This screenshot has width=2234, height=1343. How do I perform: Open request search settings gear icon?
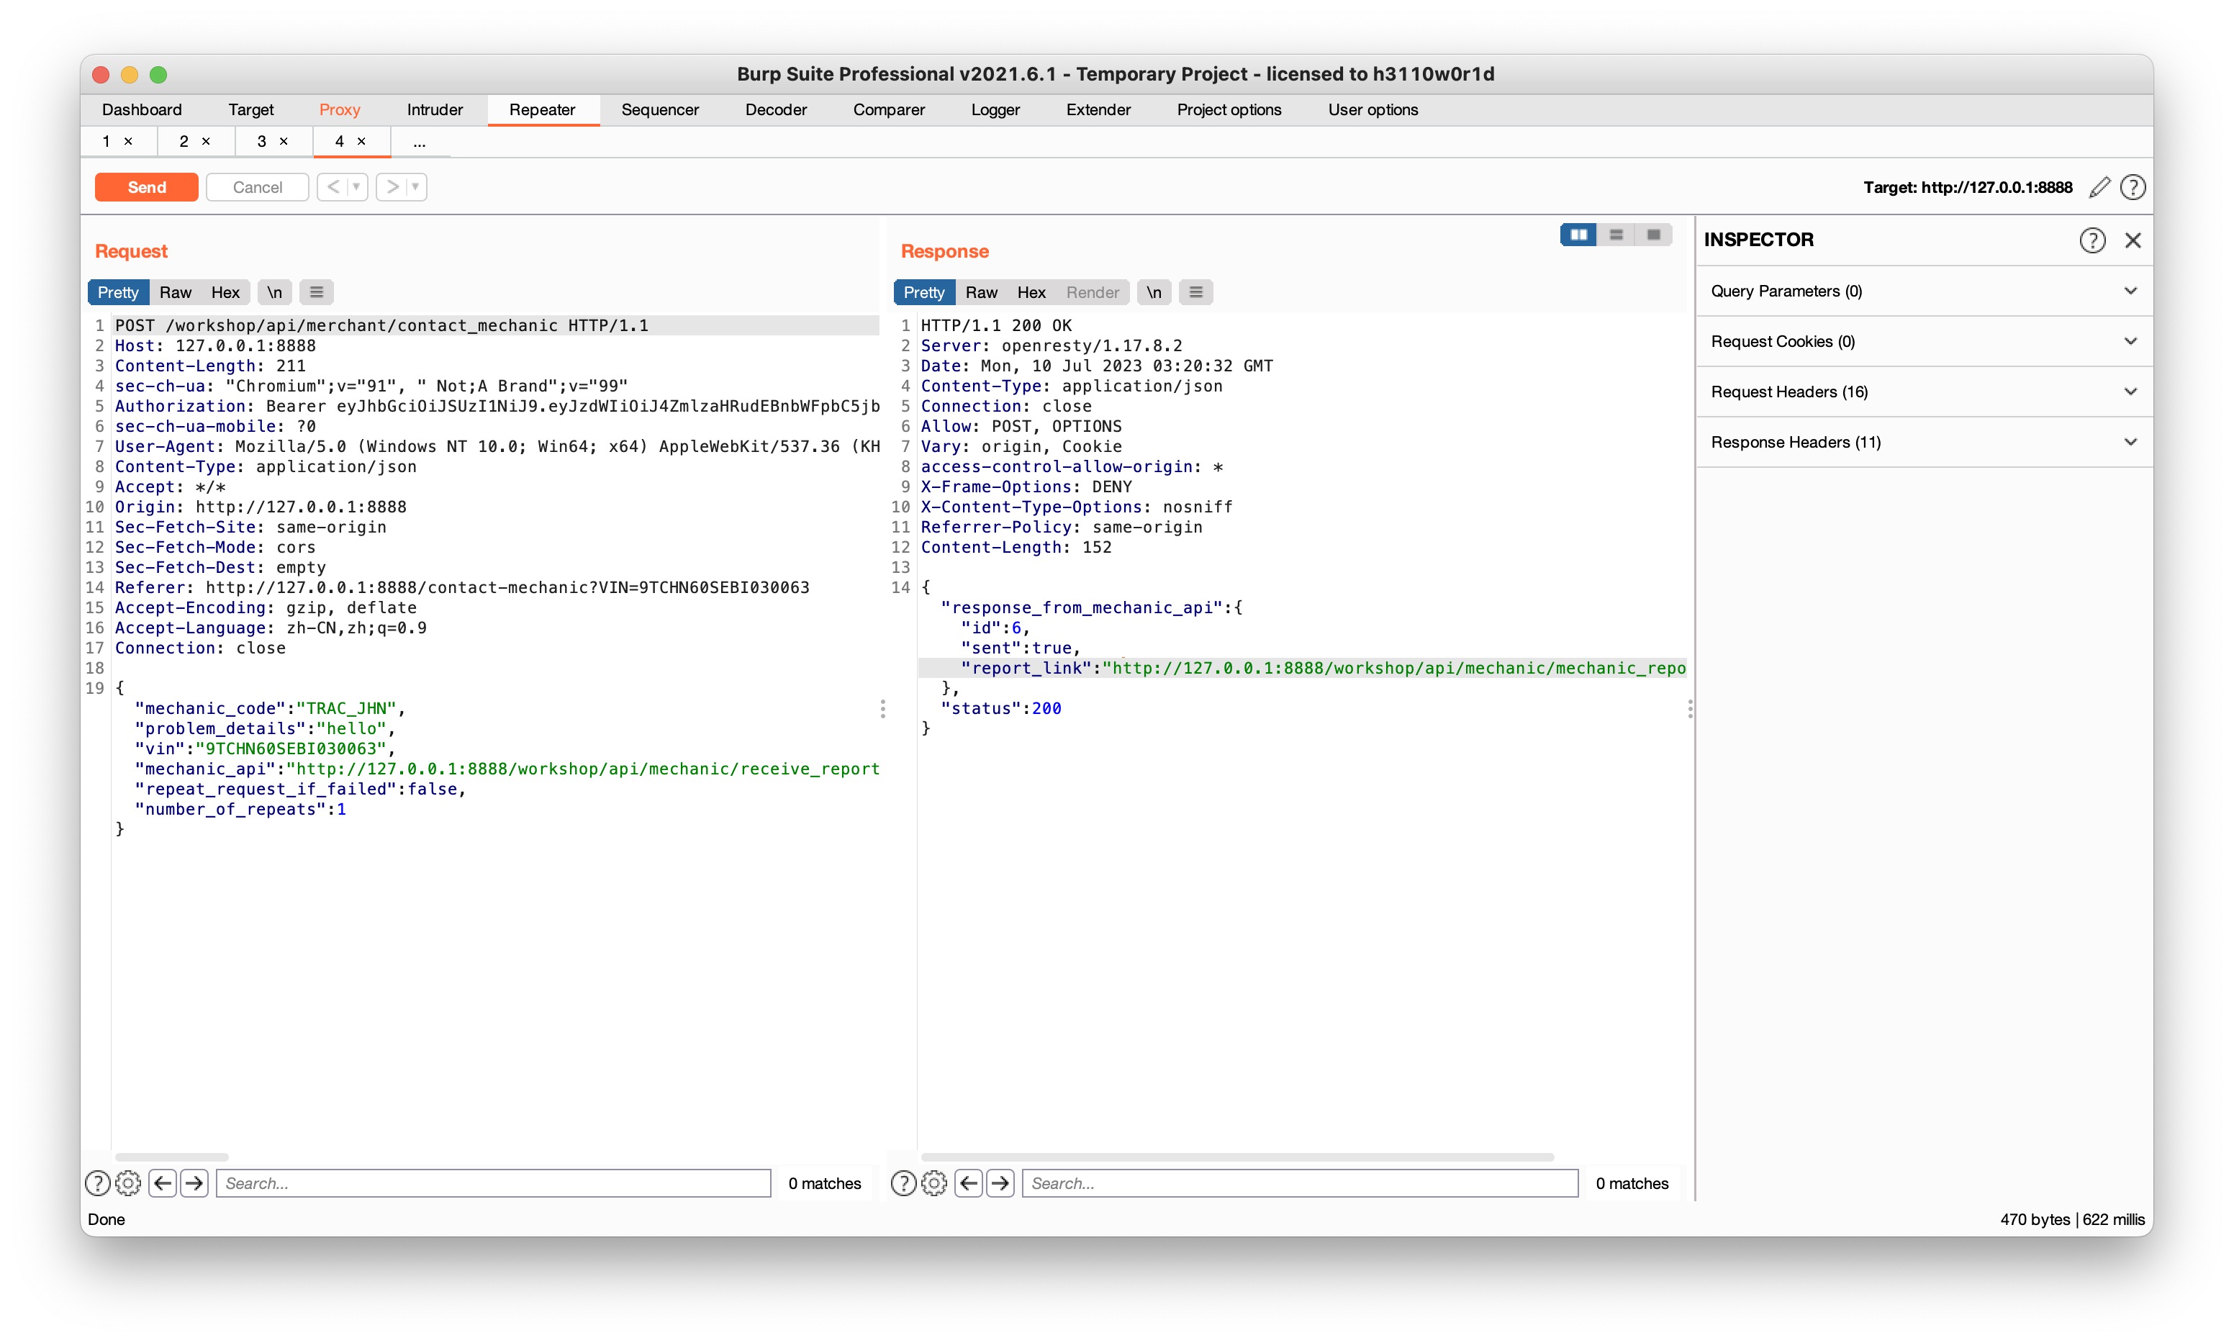pyautogui.click(x=129, y=1183)
